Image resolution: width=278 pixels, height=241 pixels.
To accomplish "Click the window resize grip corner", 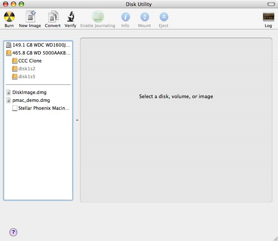I will coord(276,239).
